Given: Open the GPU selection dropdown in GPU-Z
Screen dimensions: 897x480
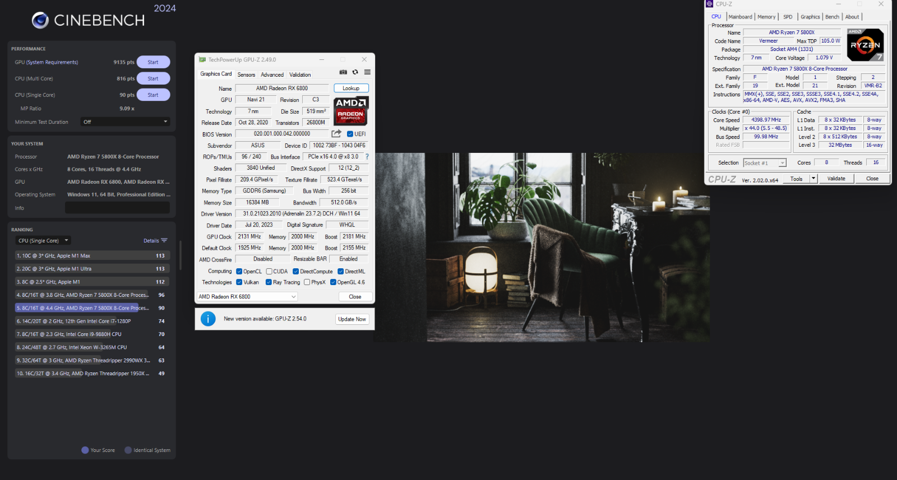Looking at the screenshot, I should 247,297.
